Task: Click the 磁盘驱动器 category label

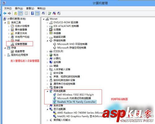Action: coord(60,37)
